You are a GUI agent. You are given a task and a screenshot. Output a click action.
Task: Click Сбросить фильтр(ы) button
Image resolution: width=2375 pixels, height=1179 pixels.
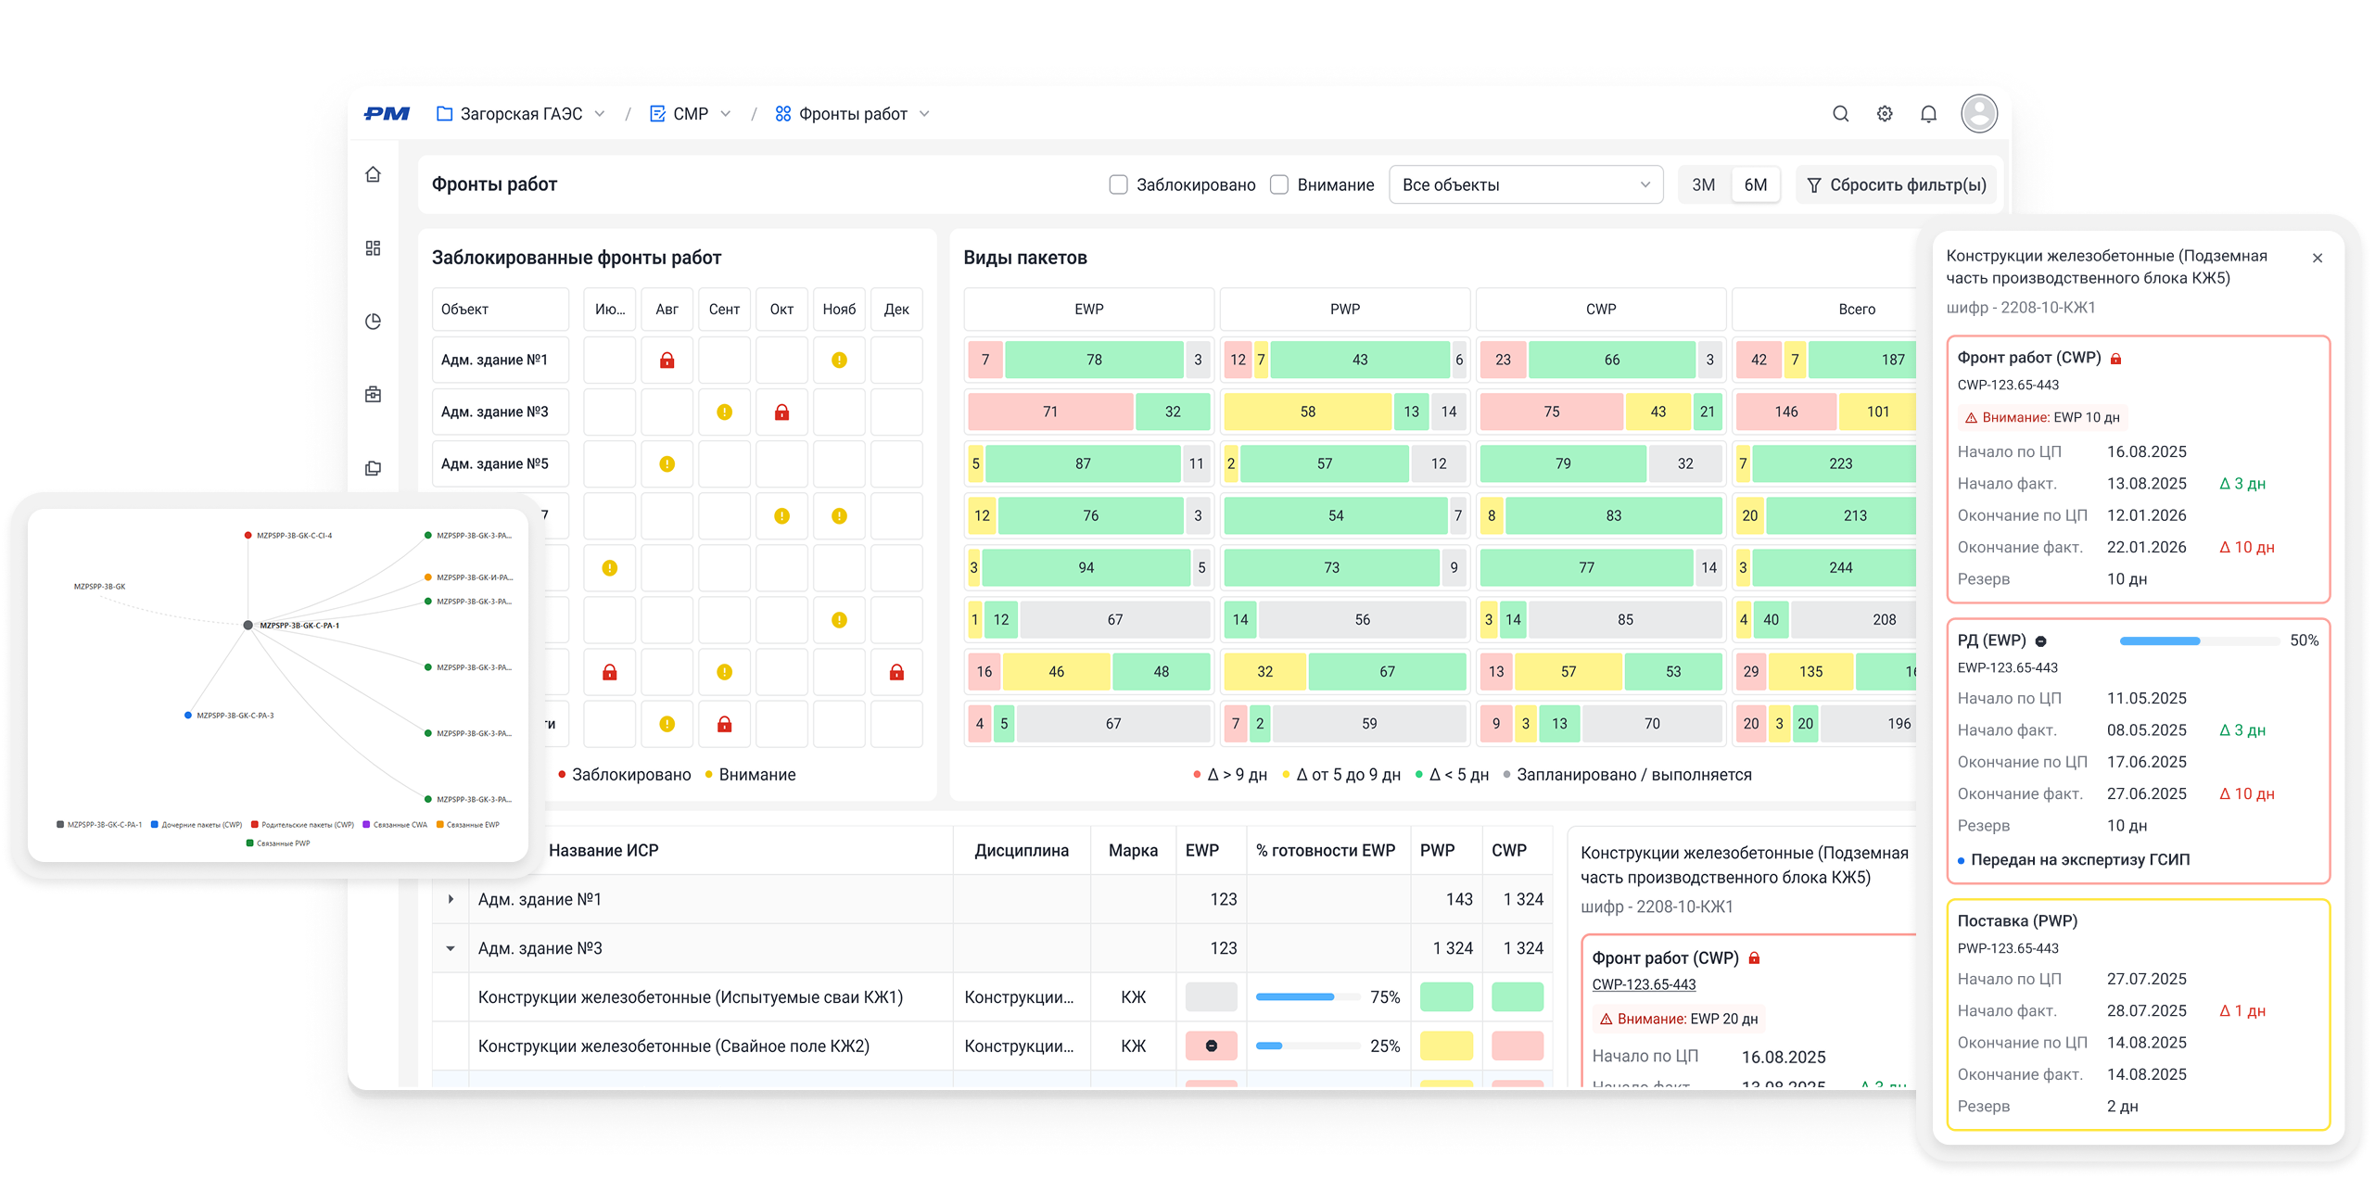coord(1896,184)
